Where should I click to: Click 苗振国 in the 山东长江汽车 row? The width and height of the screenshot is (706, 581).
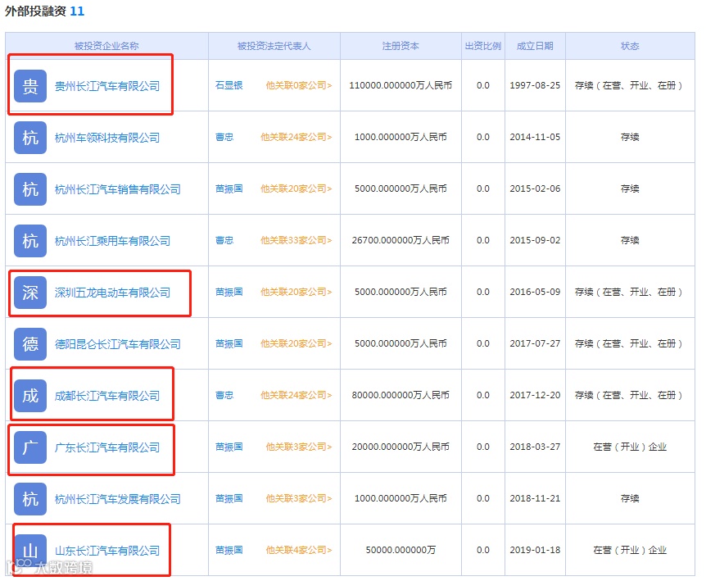pyautogui.click(x=229, y=550)
